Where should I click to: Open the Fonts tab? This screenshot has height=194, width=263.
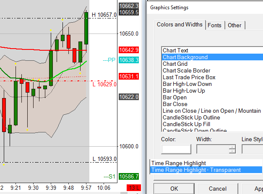tap(214, 25)
